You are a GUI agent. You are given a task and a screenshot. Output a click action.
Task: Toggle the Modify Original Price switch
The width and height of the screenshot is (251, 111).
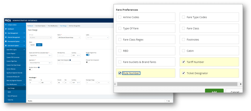[88, 55]
